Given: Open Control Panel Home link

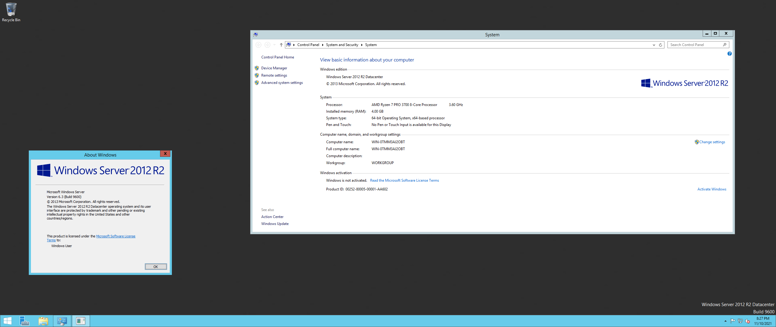Looking at the screenshot, I should click(x=277, y=57).
